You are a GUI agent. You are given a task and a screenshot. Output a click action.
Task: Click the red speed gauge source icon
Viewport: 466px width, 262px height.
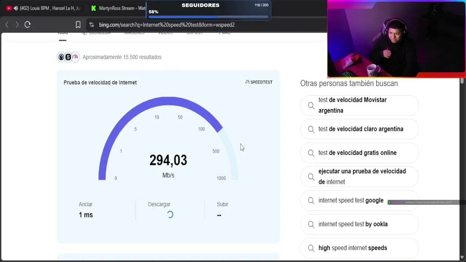(75, 57)
